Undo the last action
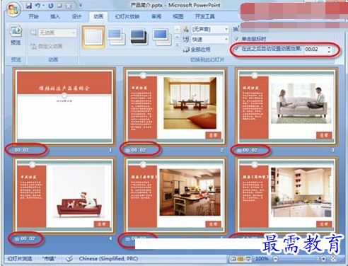The image size is (348, 266). [x=37, y=6]
